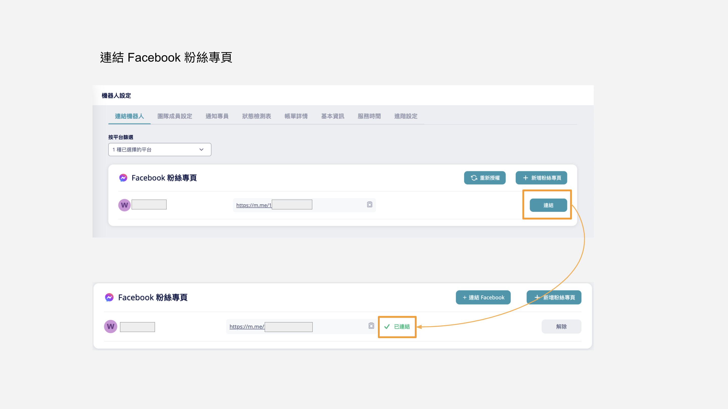Viewport: 728px width, 409px height.
Task: Click Messenger icon in upper Facebook card
Action: (123, 178)
